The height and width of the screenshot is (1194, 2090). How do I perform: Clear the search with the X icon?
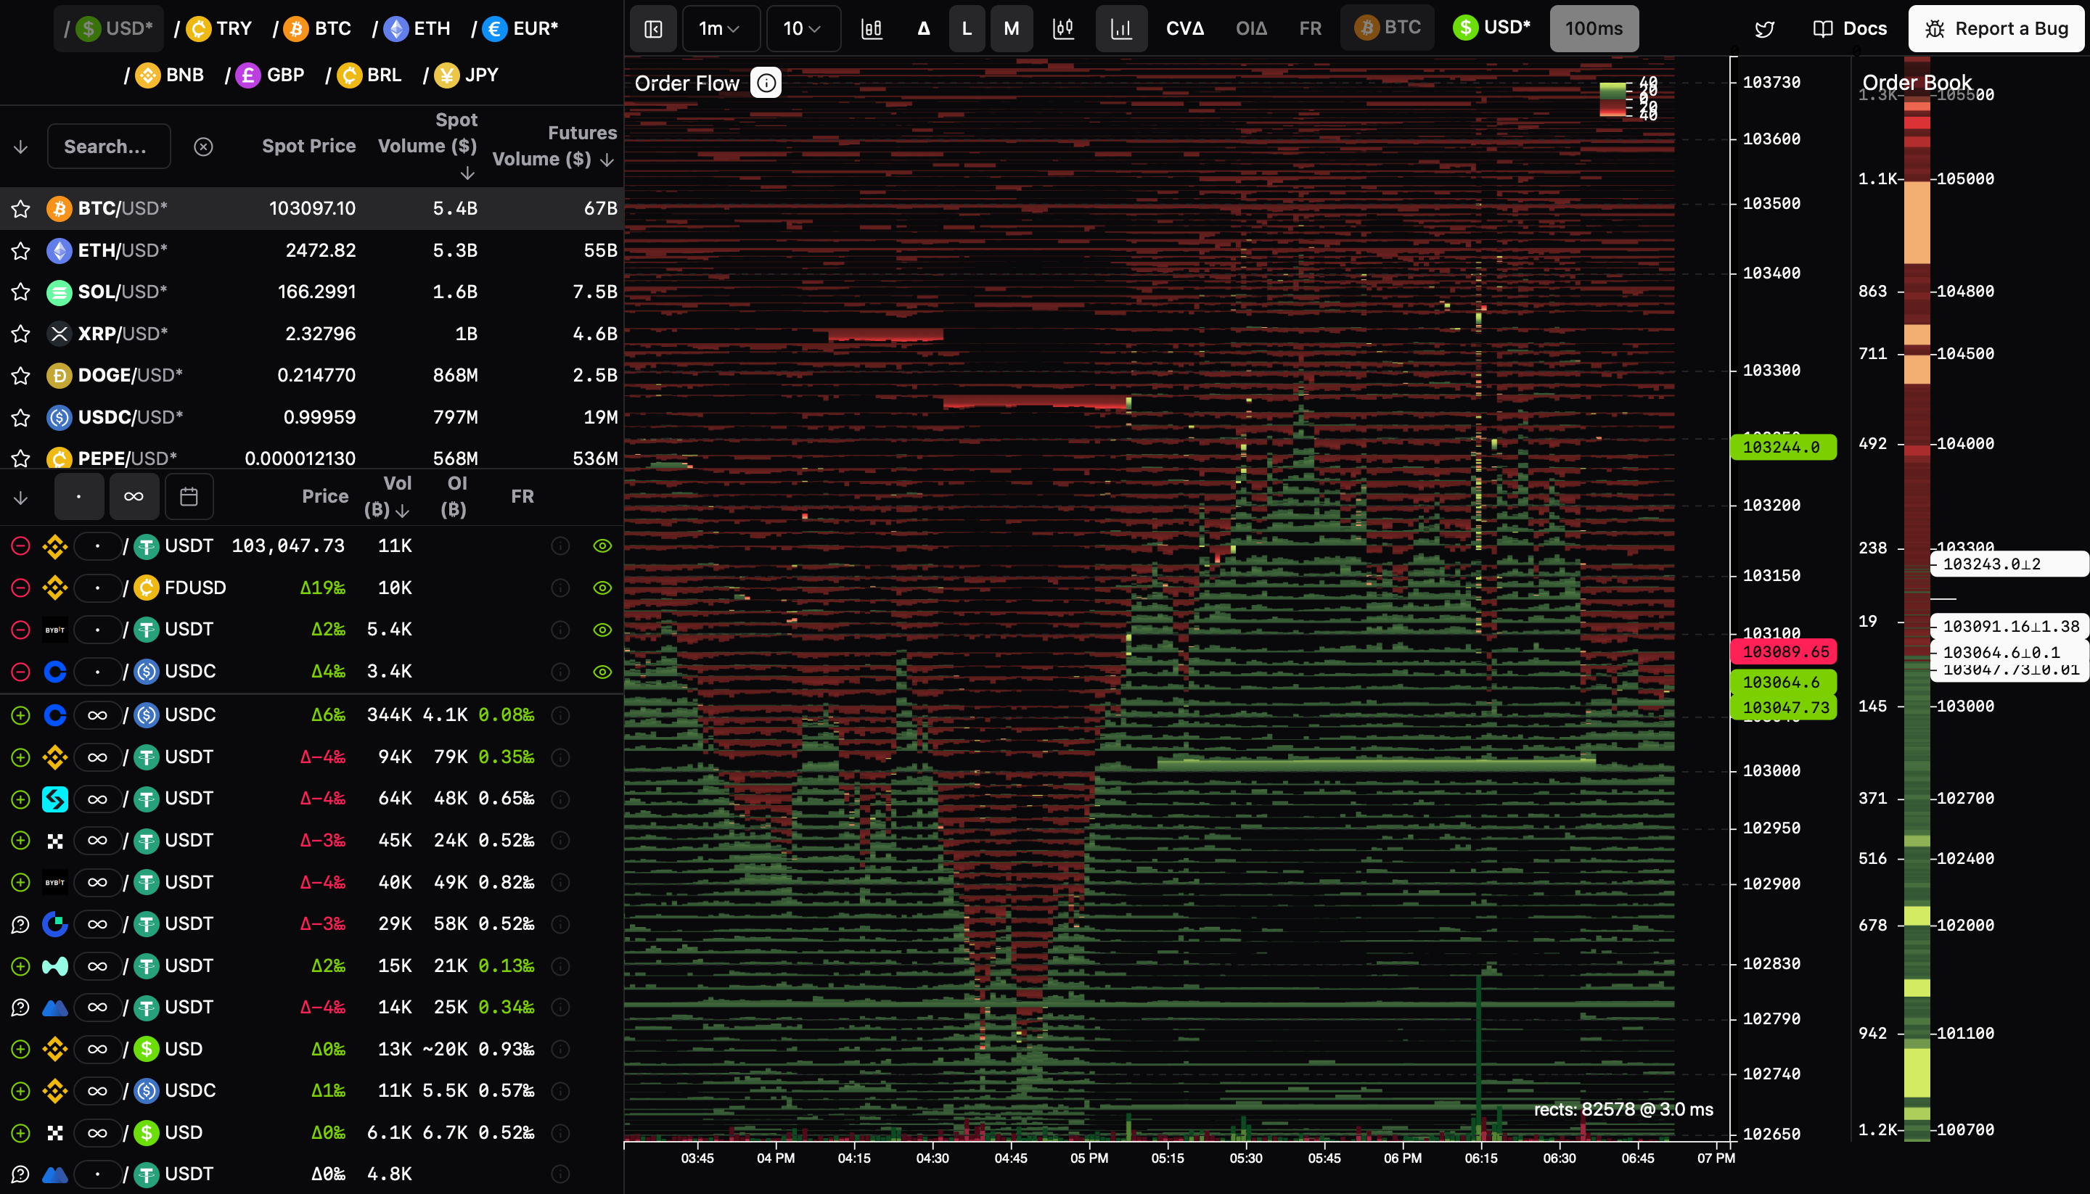pos(203,147)
